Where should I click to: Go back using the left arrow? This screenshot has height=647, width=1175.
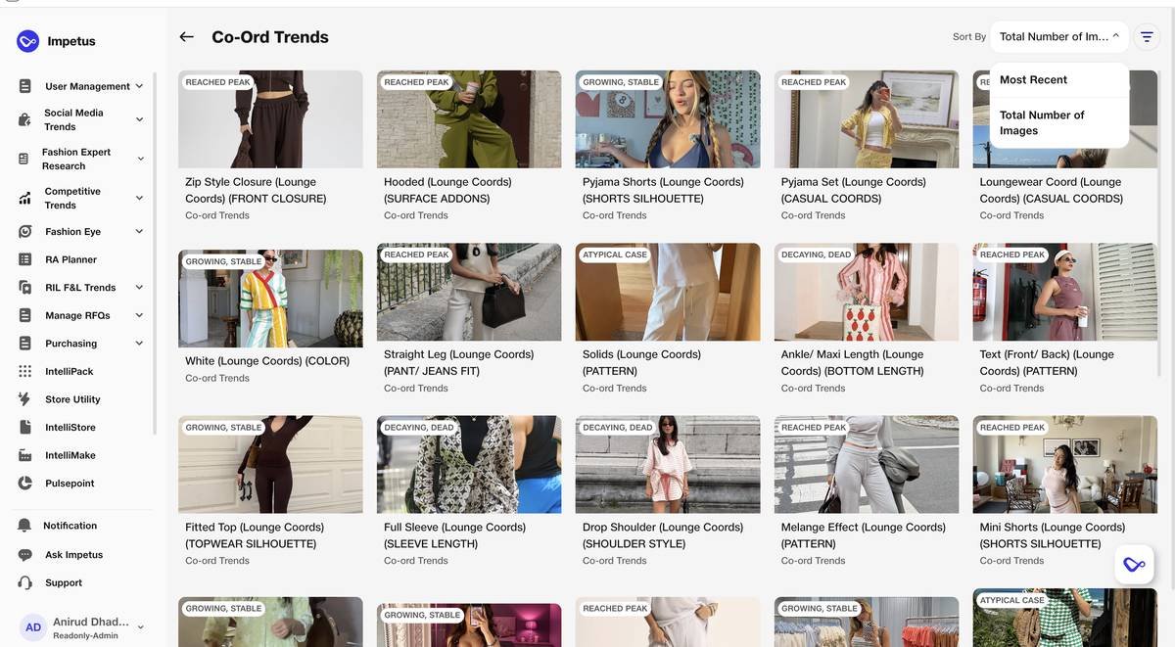pyautogui.click(x=186, y=37)
